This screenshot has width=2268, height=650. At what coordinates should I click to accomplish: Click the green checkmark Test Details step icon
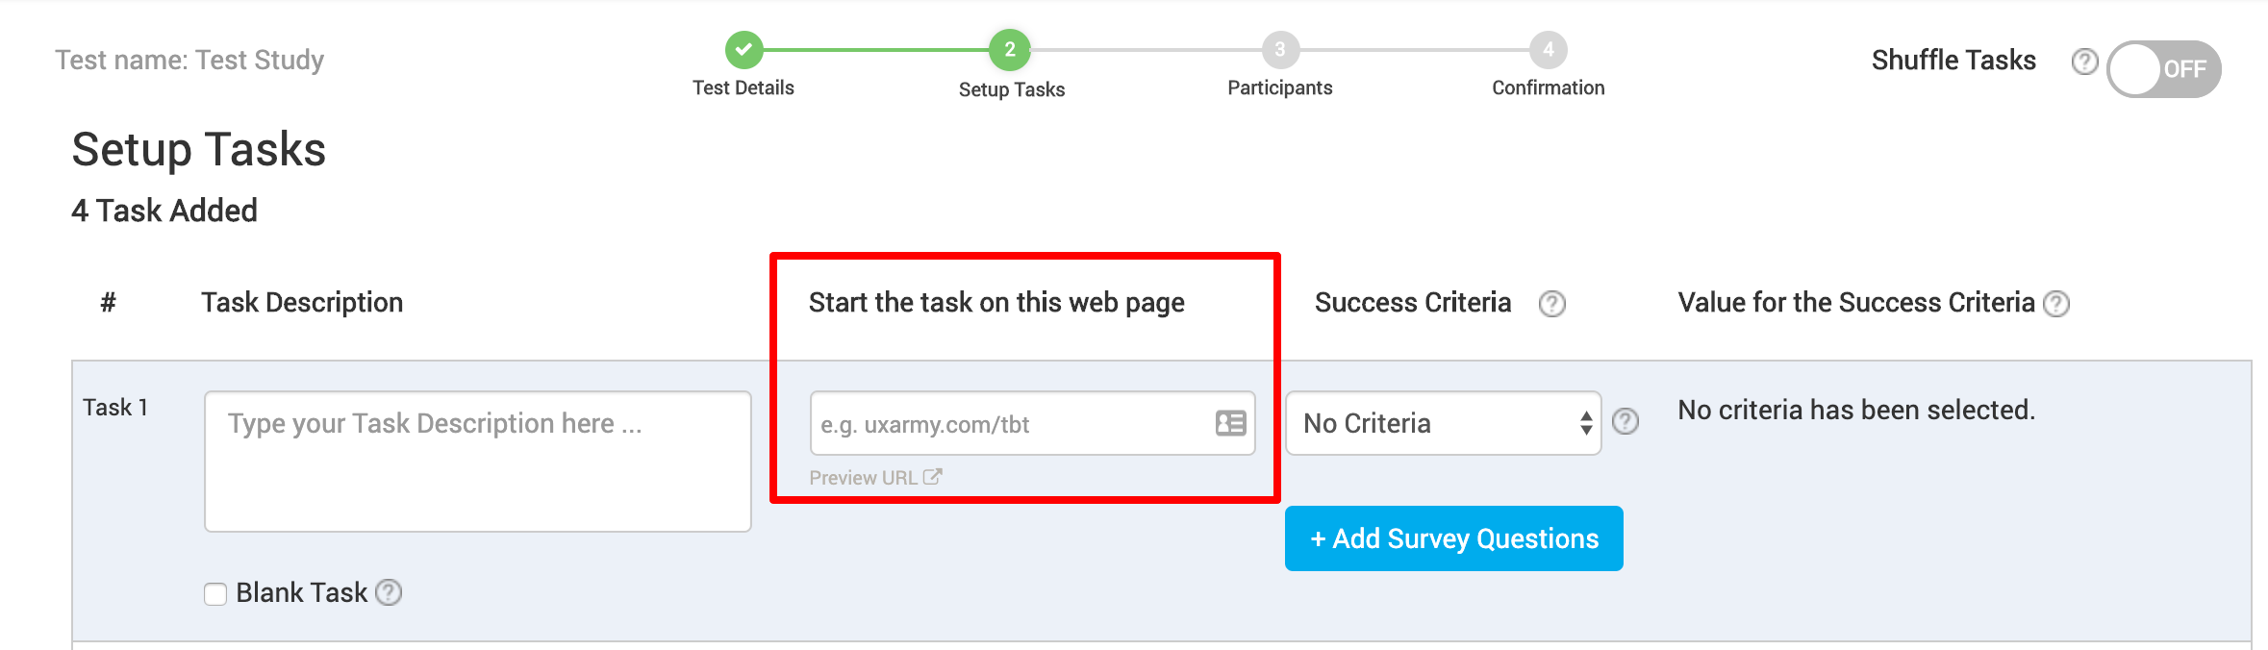[x=743, y=49]
